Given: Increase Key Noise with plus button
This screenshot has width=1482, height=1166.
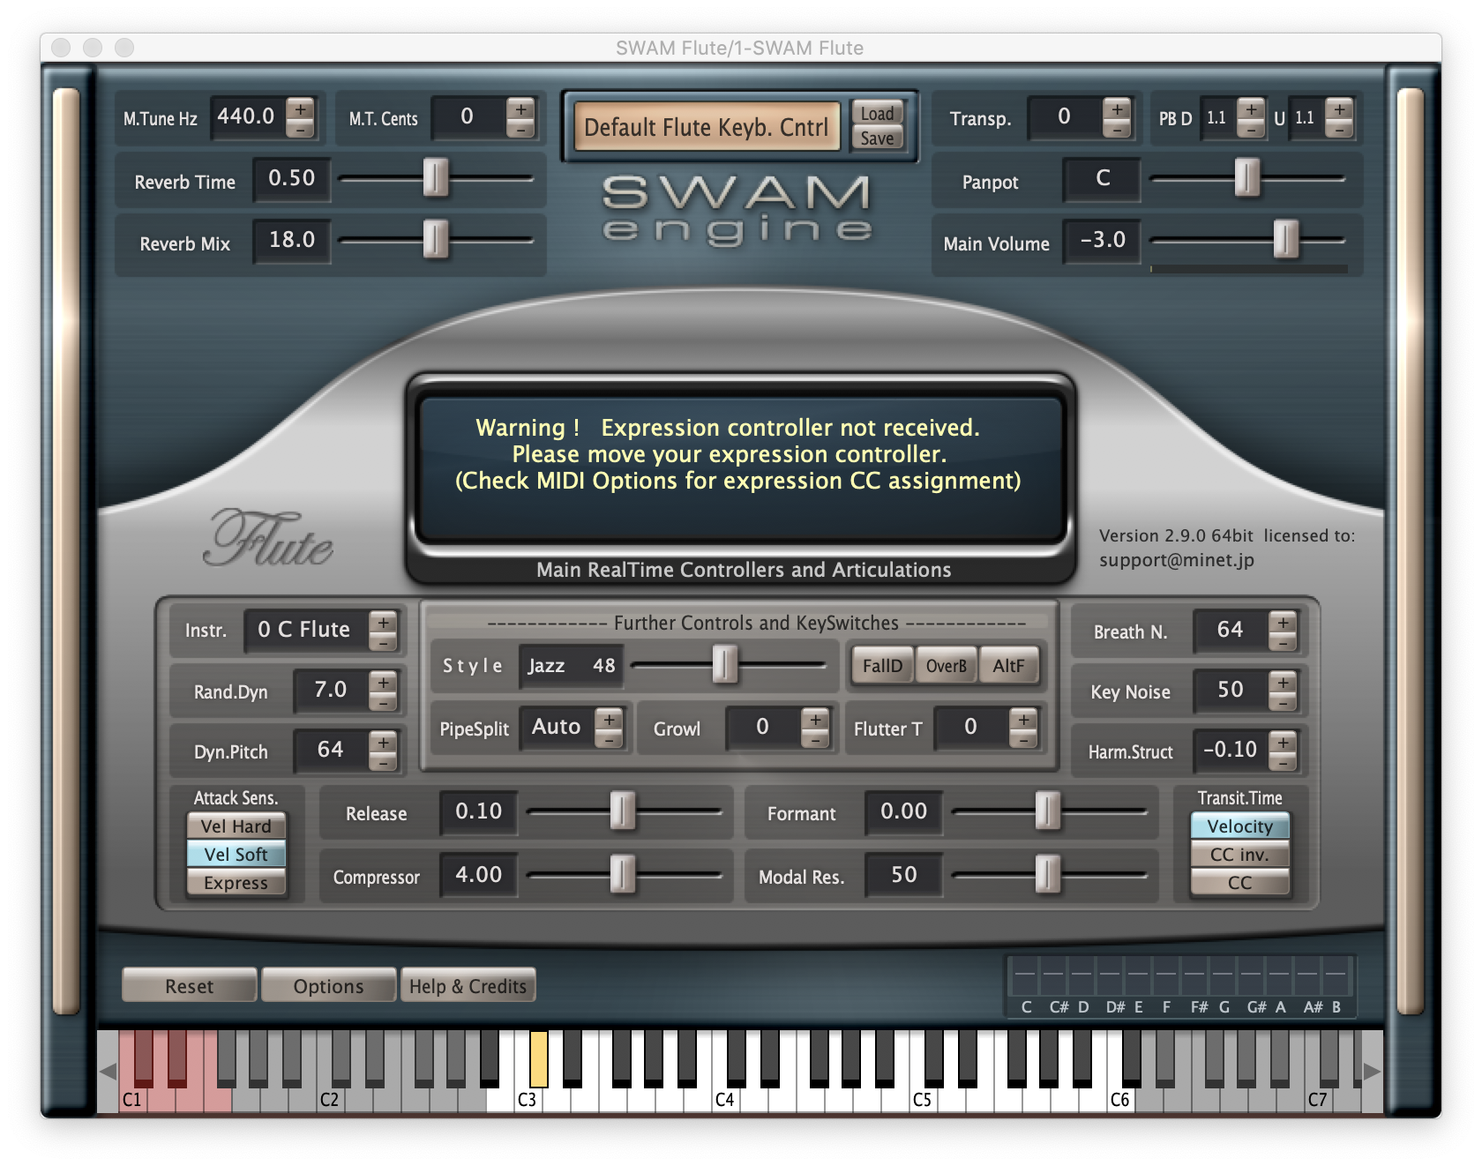Looking at the screenshot, I should (x=1283, y=682).
